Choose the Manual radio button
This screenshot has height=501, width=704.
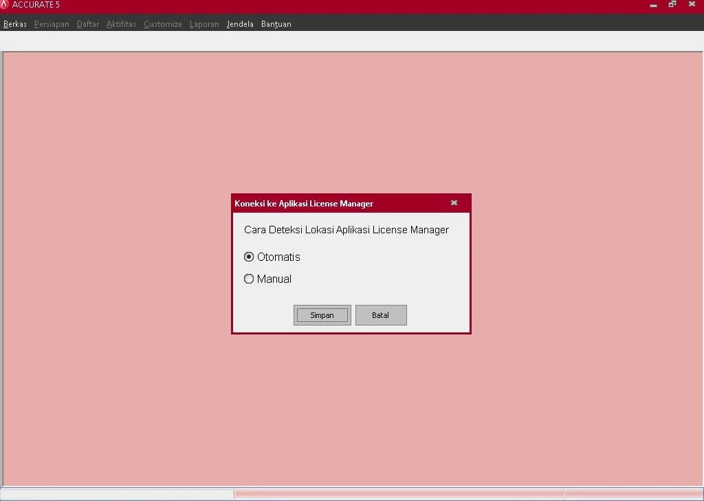[249, 279]
